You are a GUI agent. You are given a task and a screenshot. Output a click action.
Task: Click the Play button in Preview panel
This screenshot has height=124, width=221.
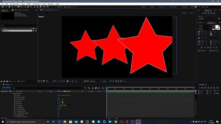209,13
